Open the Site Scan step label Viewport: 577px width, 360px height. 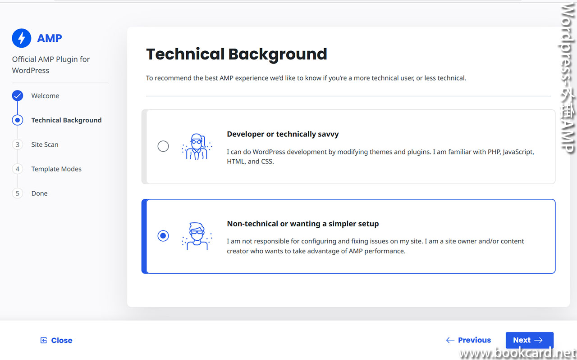[x=45, y=144]
